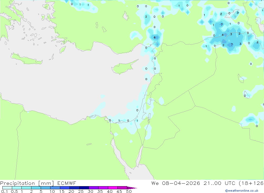This screenshot has height=193, width=264.
Task: Choose the 30–35 mm violet legend swatch
Action: (93, 188)
